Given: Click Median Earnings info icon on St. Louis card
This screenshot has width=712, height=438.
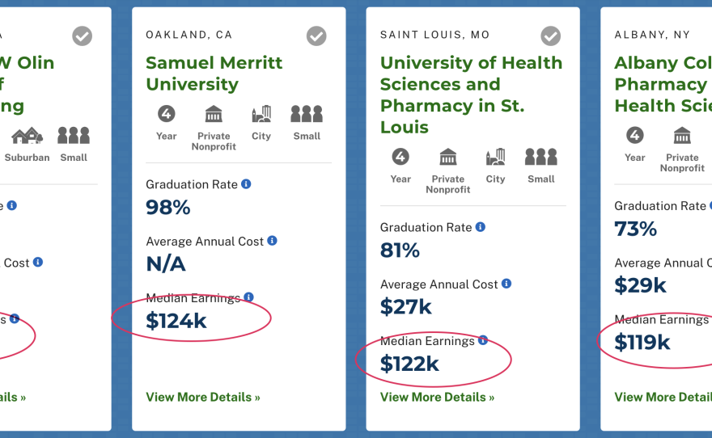Looking at the screenshot, I should 483,340.
